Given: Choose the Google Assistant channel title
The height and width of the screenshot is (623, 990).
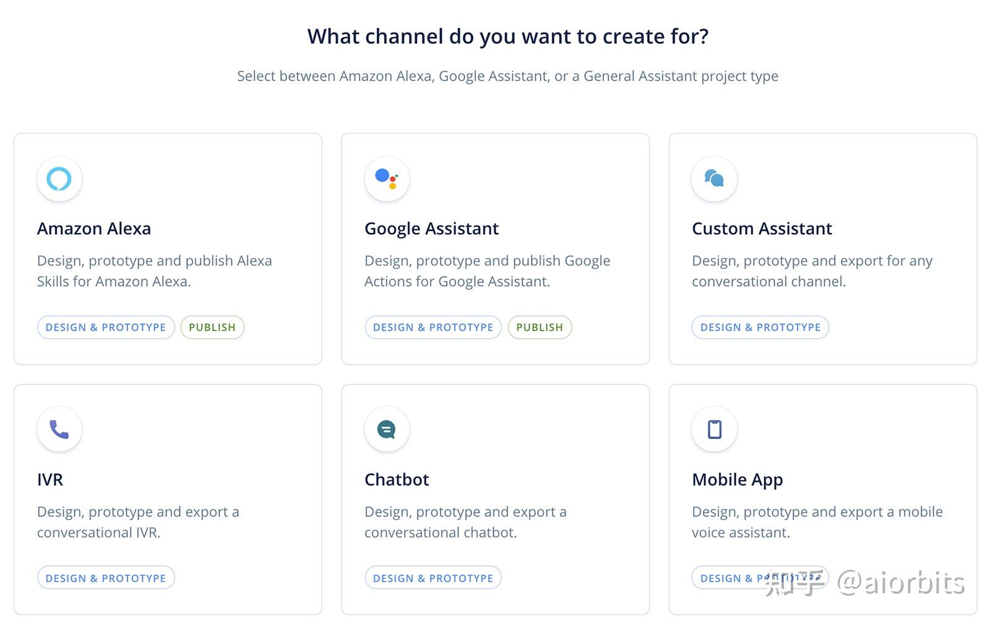Looking at the screenshot, I should [431, 229].
